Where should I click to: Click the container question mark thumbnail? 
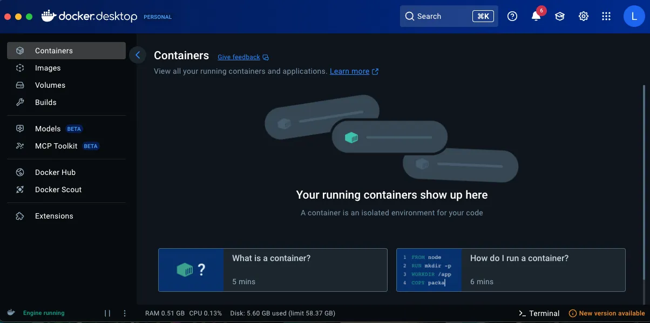(191, 270)
